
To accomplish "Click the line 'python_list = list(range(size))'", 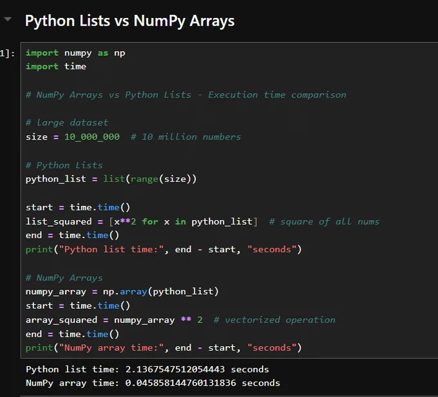I will point(111,179).
